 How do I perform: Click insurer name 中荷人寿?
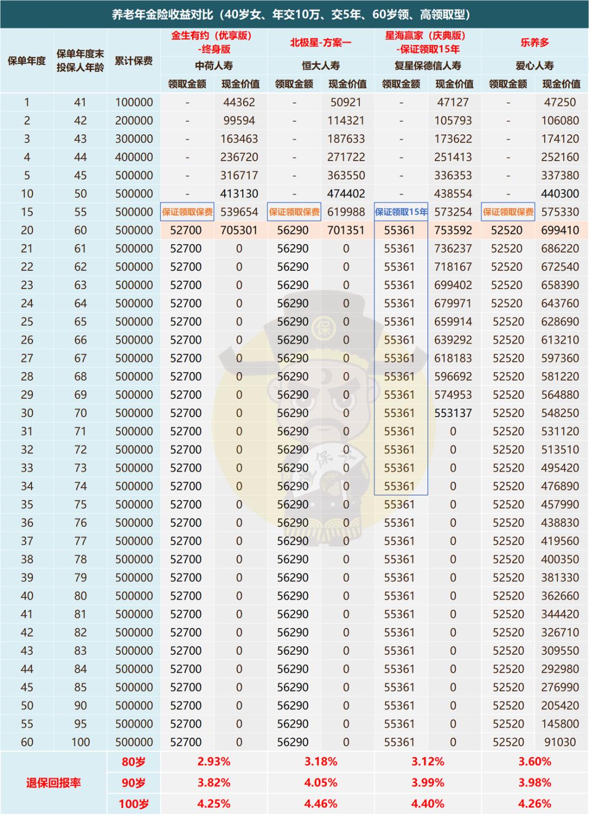[x=214, y=65]
